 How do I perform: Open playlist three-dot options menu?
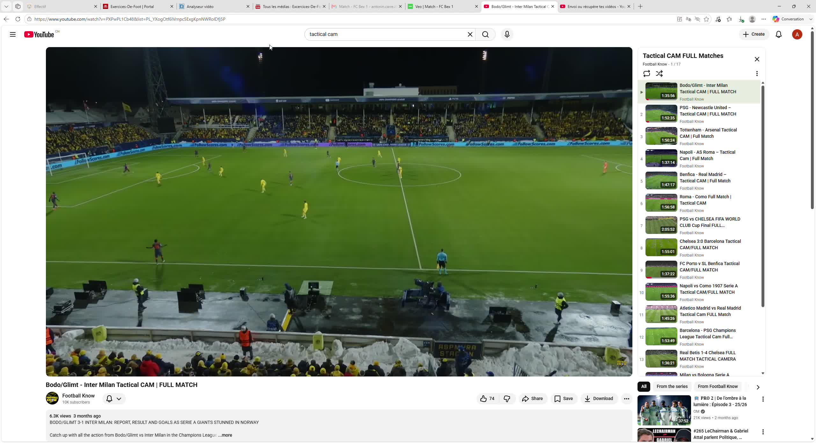[x=757, y=74]
